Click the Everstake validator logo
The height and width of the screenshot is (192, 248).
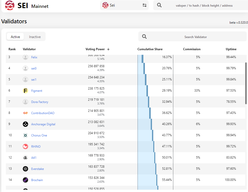coord(25,169)
